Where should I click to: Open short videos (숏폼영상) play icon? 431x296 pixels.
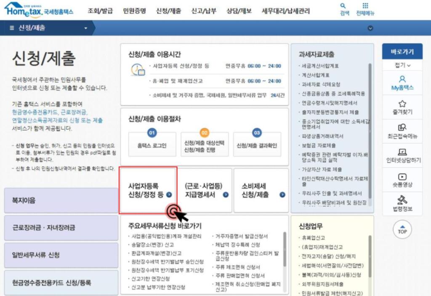[x=402, y=177]
